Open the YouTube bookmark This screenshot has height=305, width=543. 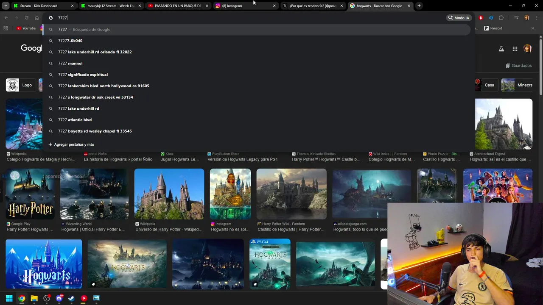(26, 28)
